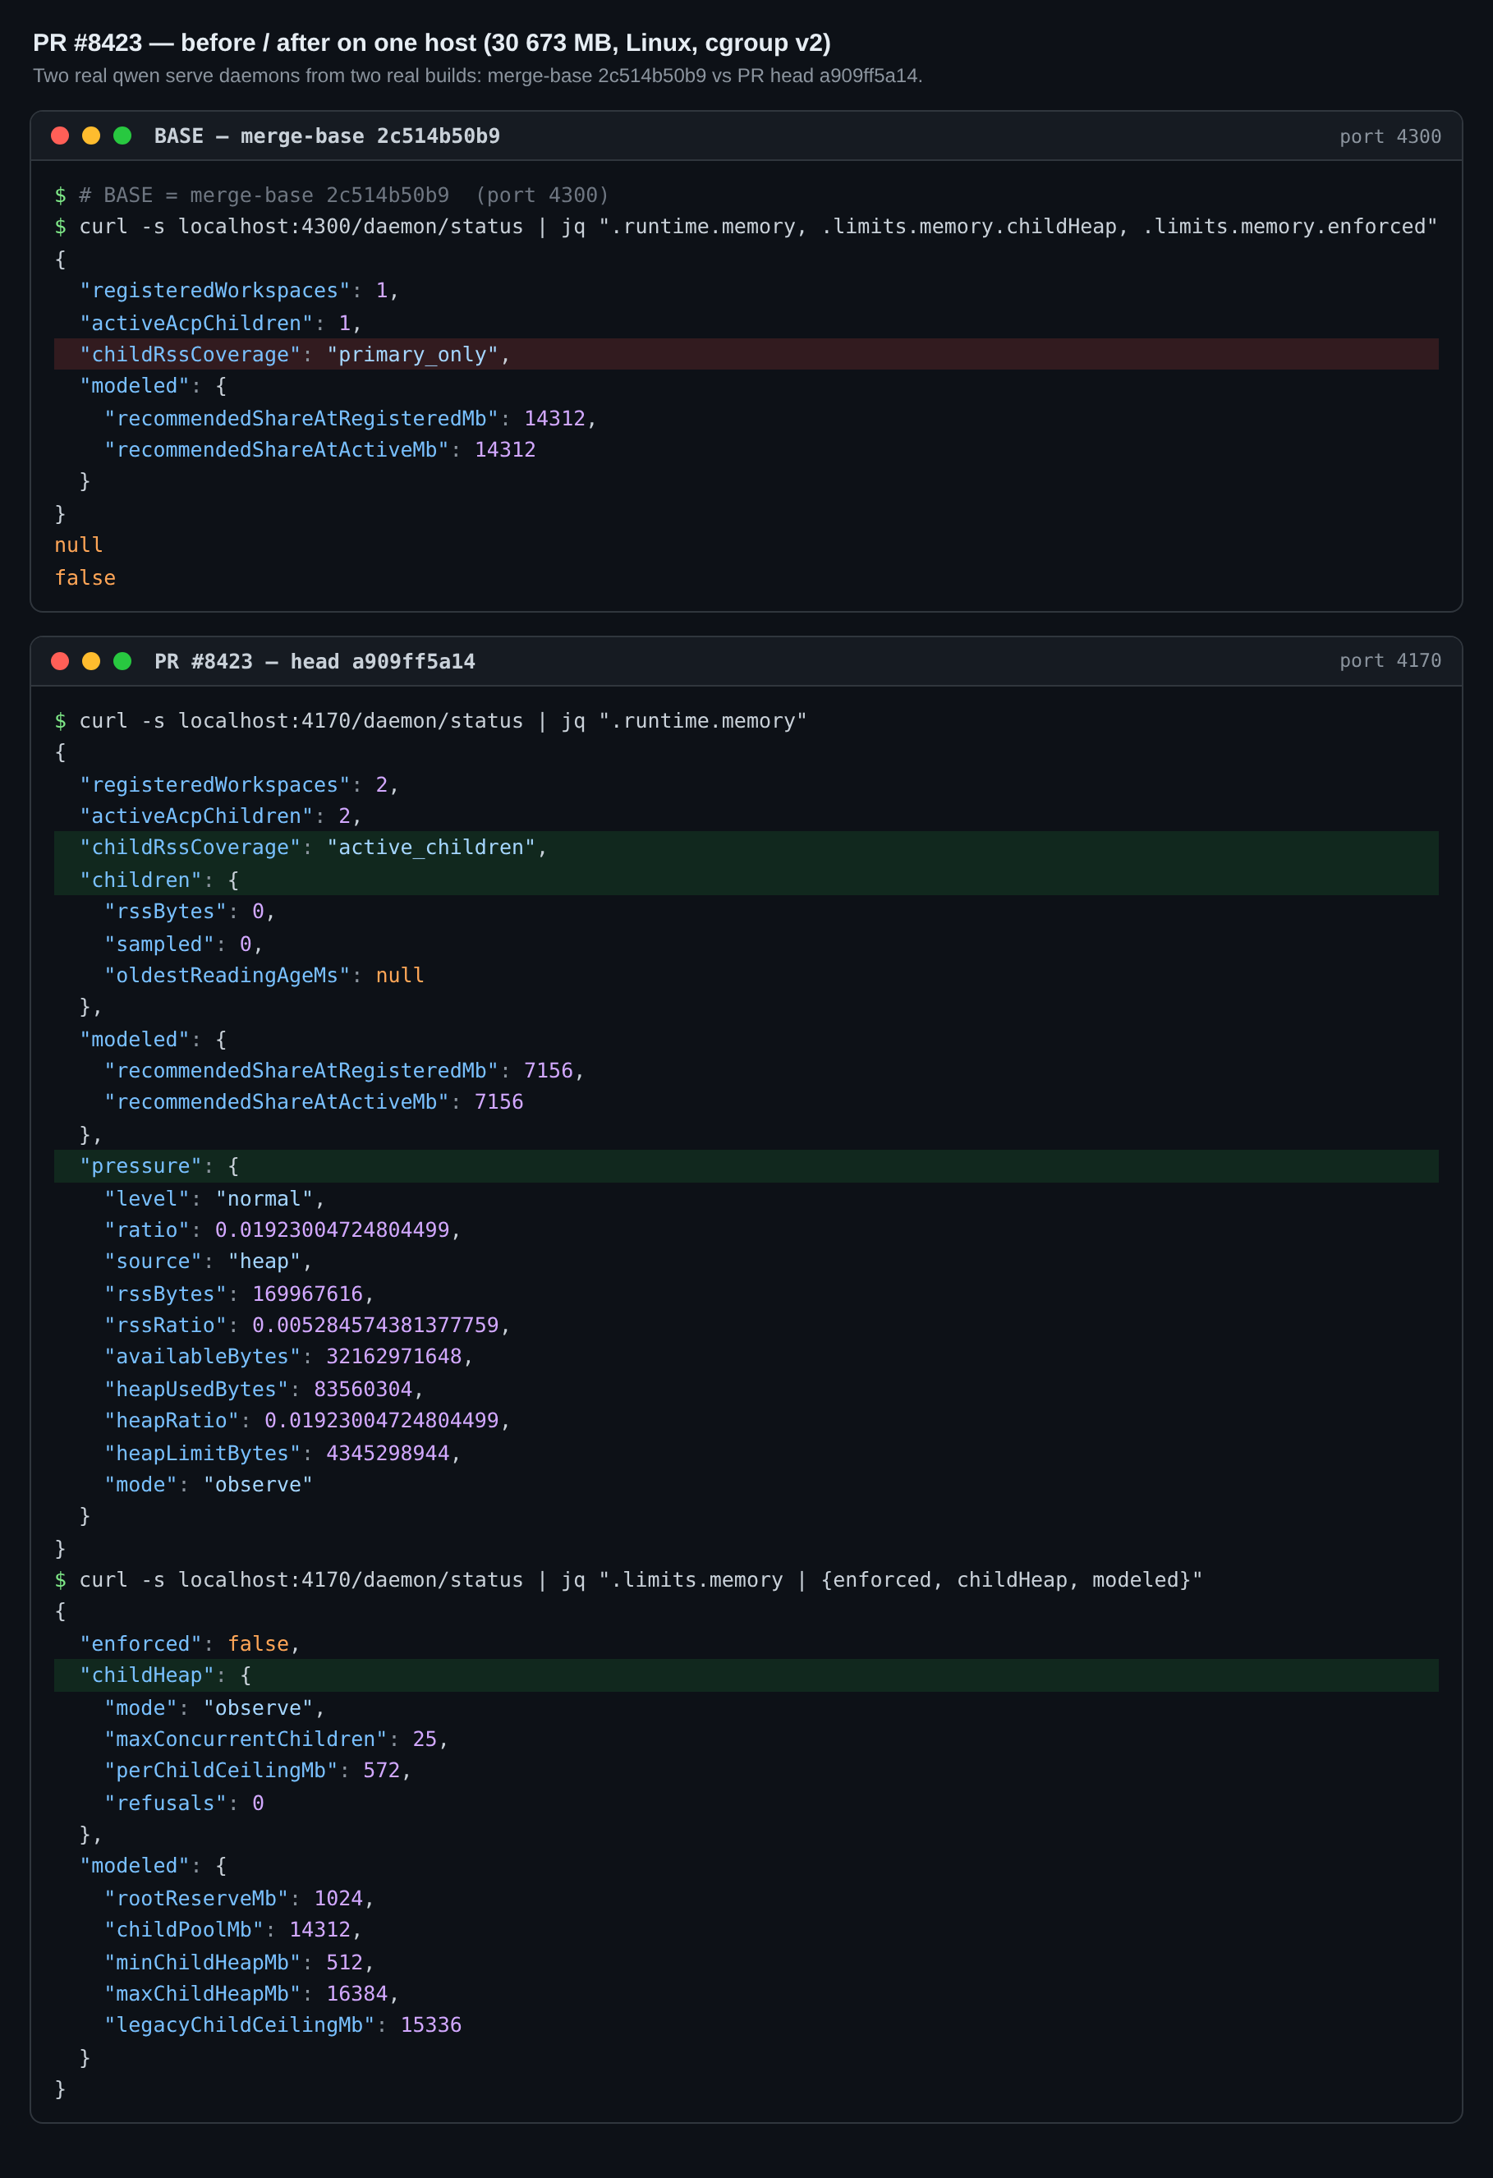Screen dimensions: 1493x2178
Task: Click the line '"heapRatio": 0.01923004724804499'
Action: [x=307, y=1421]
